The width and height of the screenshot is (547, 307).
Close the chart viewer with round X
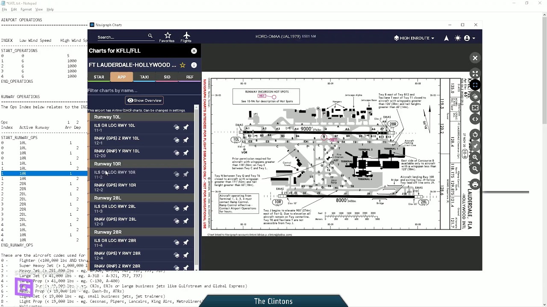475,58
